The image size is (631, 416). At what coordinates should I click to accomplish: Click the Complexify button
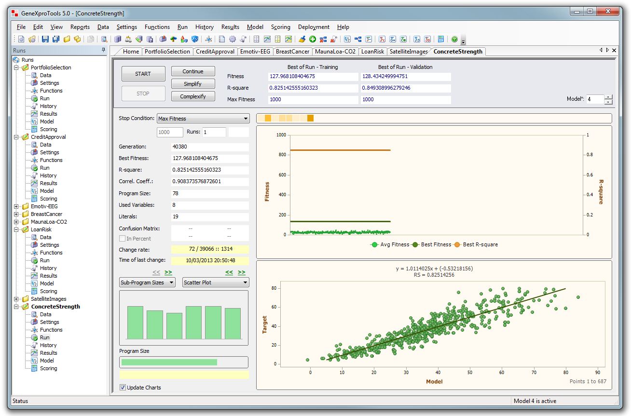pos(193,96)
